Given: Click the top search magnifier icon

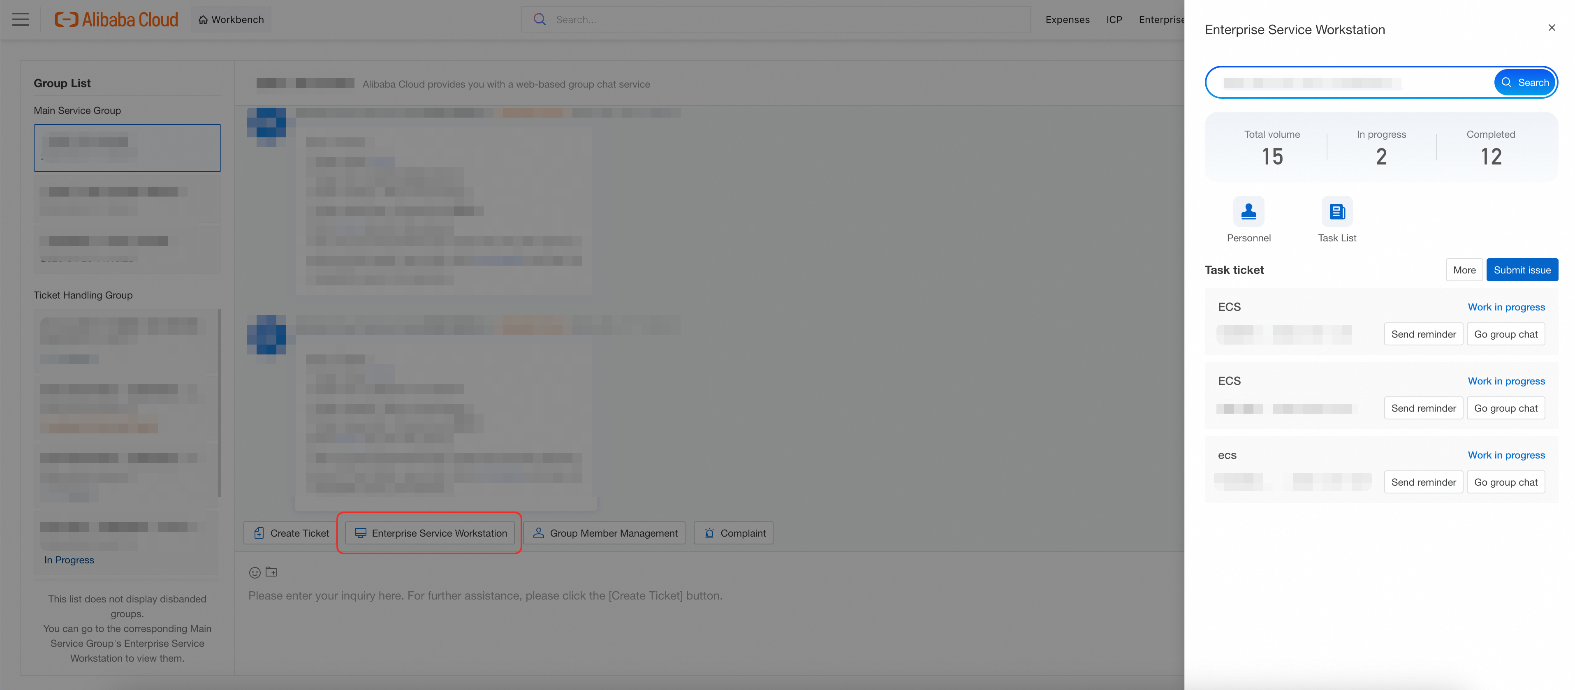Looking at the screenshot, I should coord(539,20).
